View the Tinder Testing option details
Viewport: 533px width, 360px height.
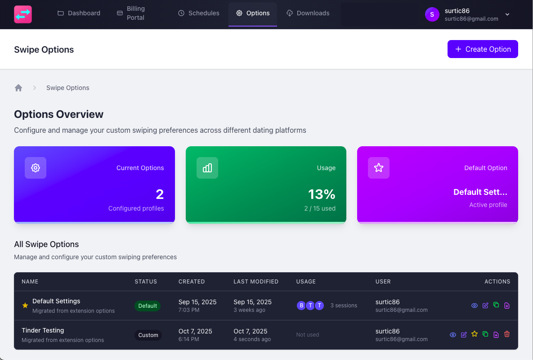(x=453, y=334)
